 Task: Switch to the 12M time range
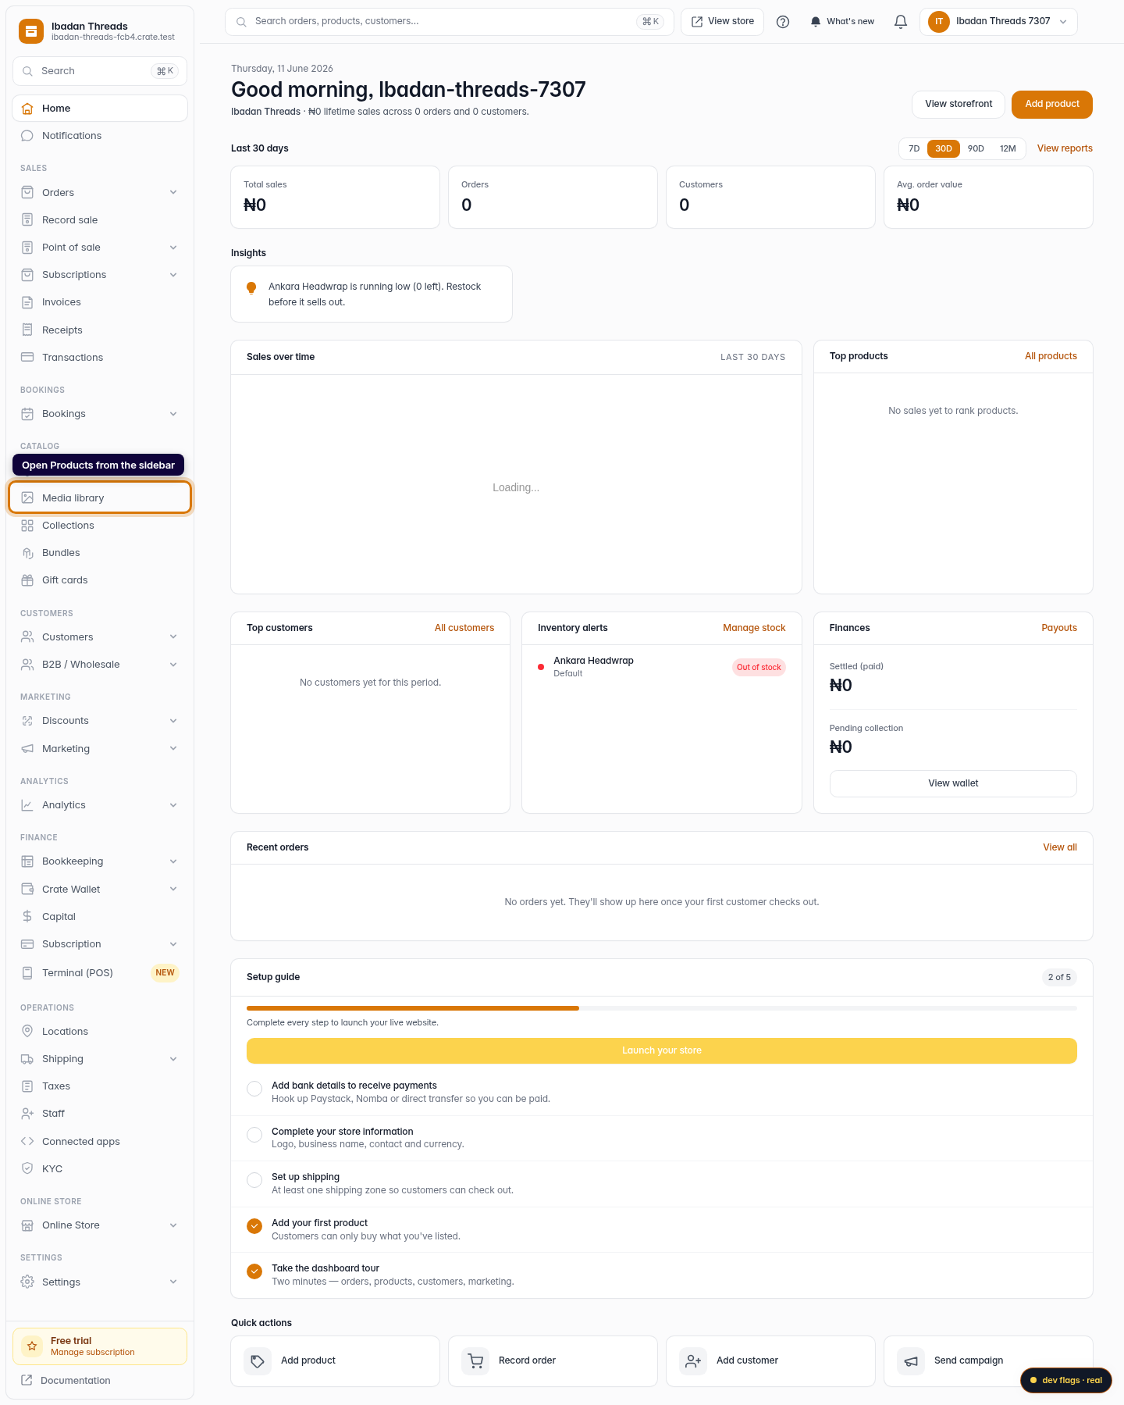point(1008,148)
